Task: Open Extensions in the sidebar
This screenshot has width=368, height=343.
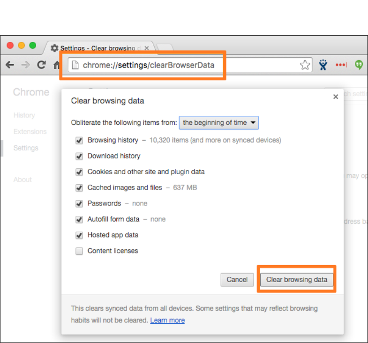Action: (x=30, y=131)
